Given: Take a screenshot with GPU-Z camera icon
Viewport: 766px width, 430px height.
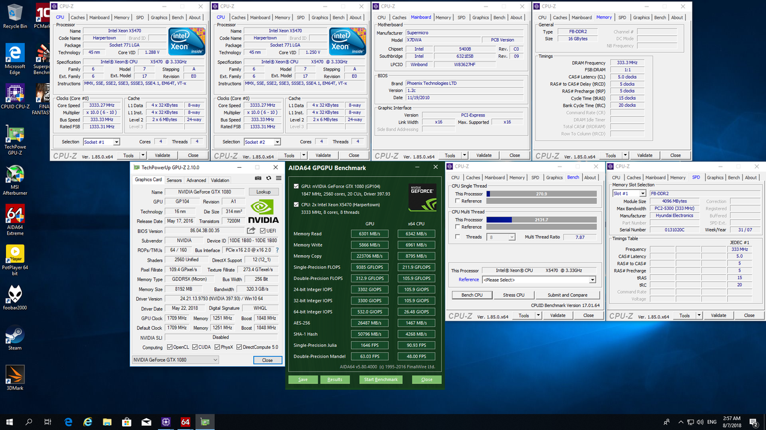Looking at the screenshot, I should coord(257,178).
